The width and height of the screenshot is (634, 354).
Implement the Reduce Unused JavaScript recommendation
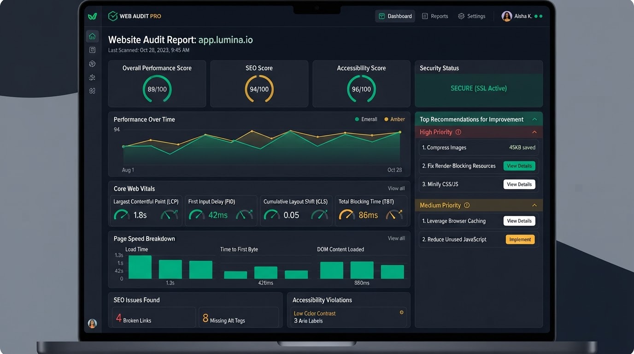[x=520, y=239]
